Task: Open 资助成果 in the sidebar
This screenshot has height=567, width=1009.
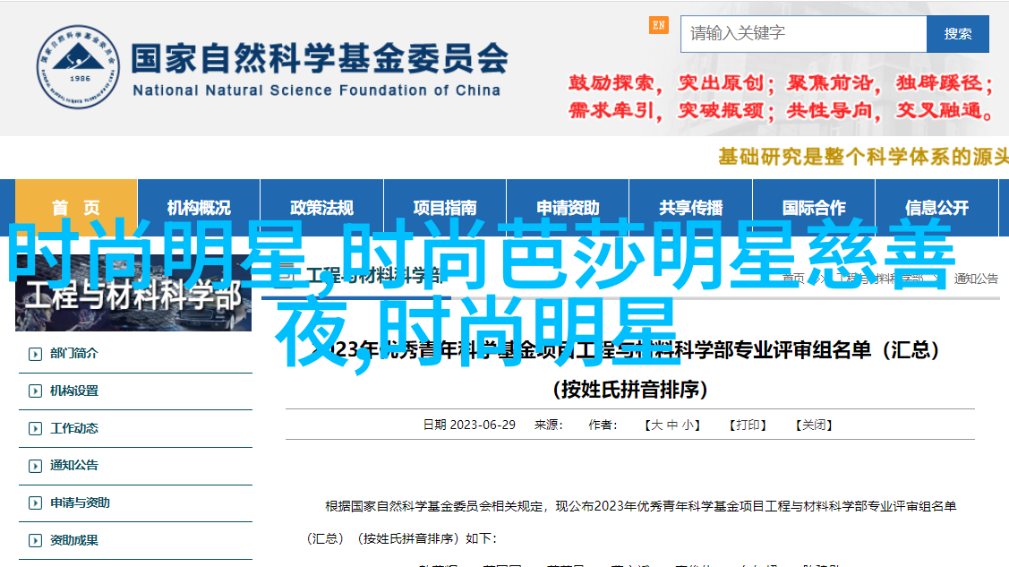Action: tap(74, 540)
